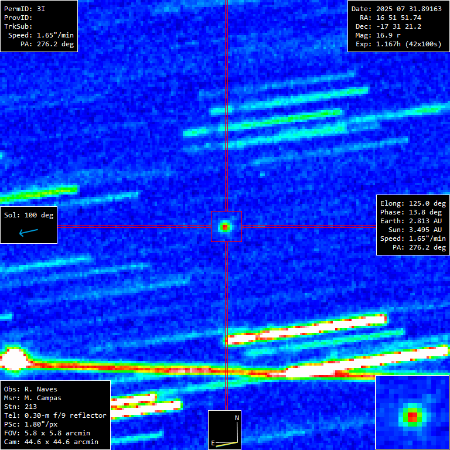Click the blue solar direction arrow
Viewport: 450px width, 450px height.
(28, 232)
